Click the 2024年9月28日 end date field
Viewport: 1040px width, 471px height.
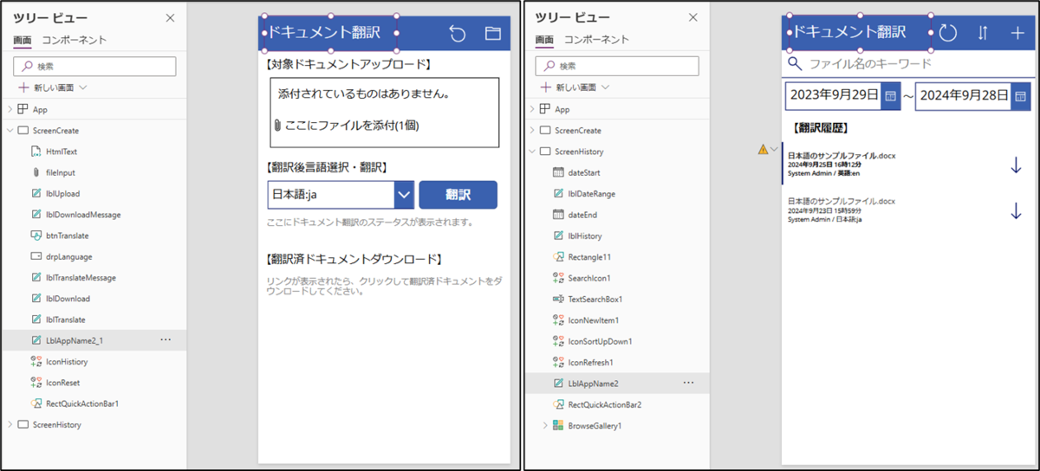tap(964, 95)
